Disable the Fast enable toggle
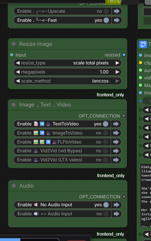 [x=106, y=20]
